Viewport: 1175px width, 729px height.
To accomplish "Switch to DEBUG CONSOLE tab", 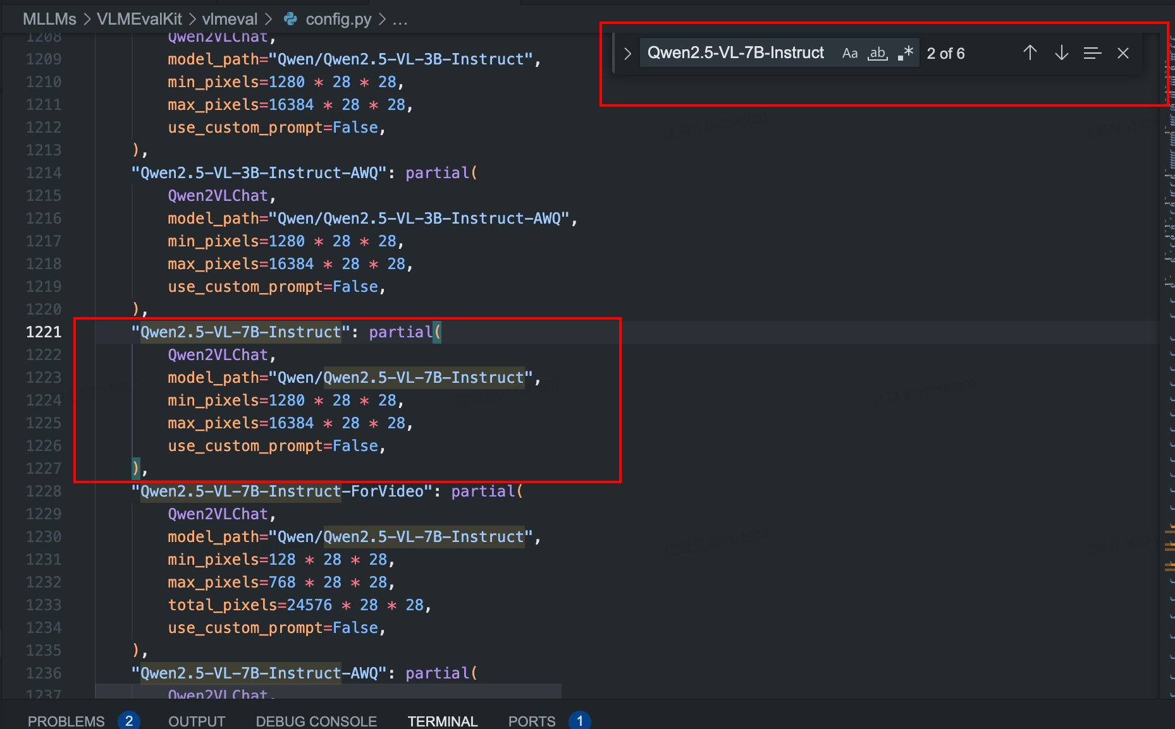I will pyautogui.click(x=316, y=721).
